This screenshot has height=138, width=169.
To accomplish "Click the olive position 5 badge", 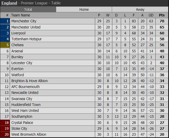I will tap(5, 45).
